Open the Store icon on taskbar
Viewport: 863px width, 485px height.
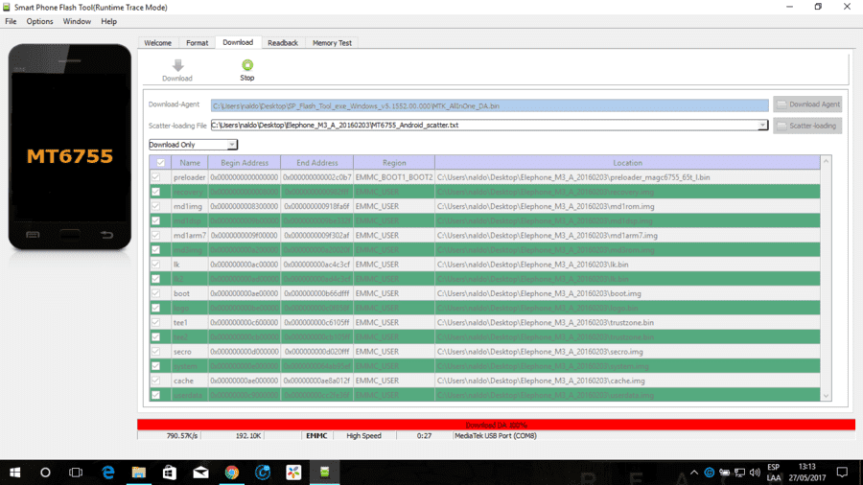(170, 473)
